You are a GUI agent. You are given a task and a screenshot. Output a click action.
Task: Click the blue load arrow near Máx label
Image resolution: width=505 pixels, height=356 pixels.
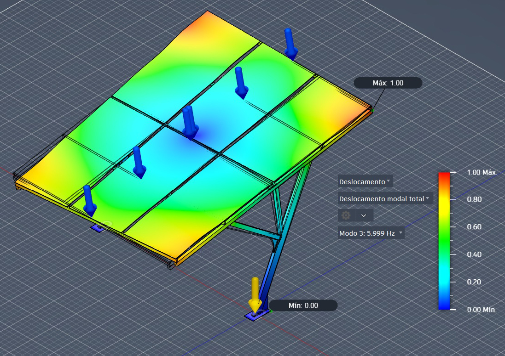click(x=290, y=44)
